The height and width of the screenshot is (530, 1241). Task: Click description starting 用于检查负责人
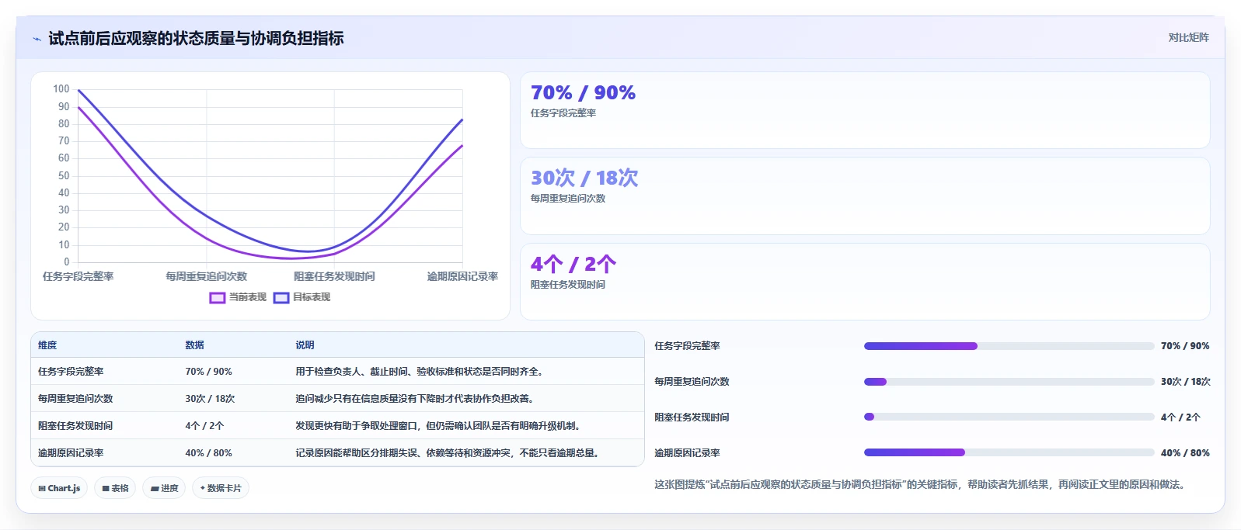click(x=421, y=372)
